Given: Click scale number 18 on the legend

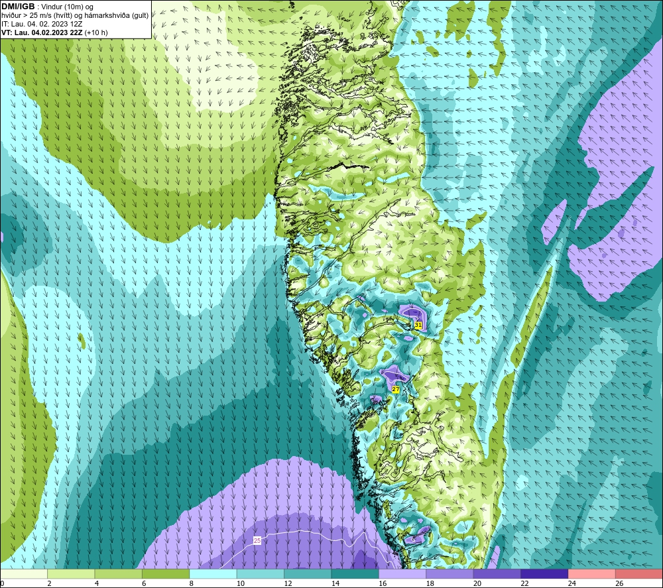Looking at the screenshot, I should [x=430, y=583].
